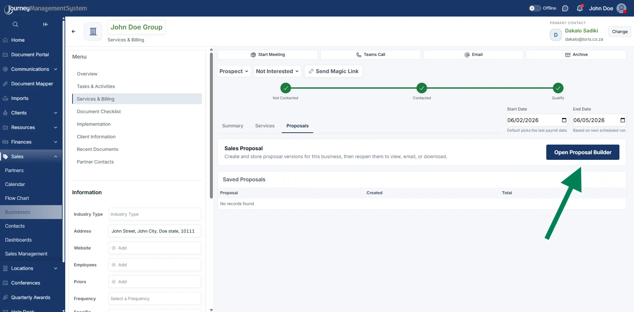The height and width of the screenshot is (312, 634).
Task: Open the notifications bell icon
Action: [x=580, y=8]
